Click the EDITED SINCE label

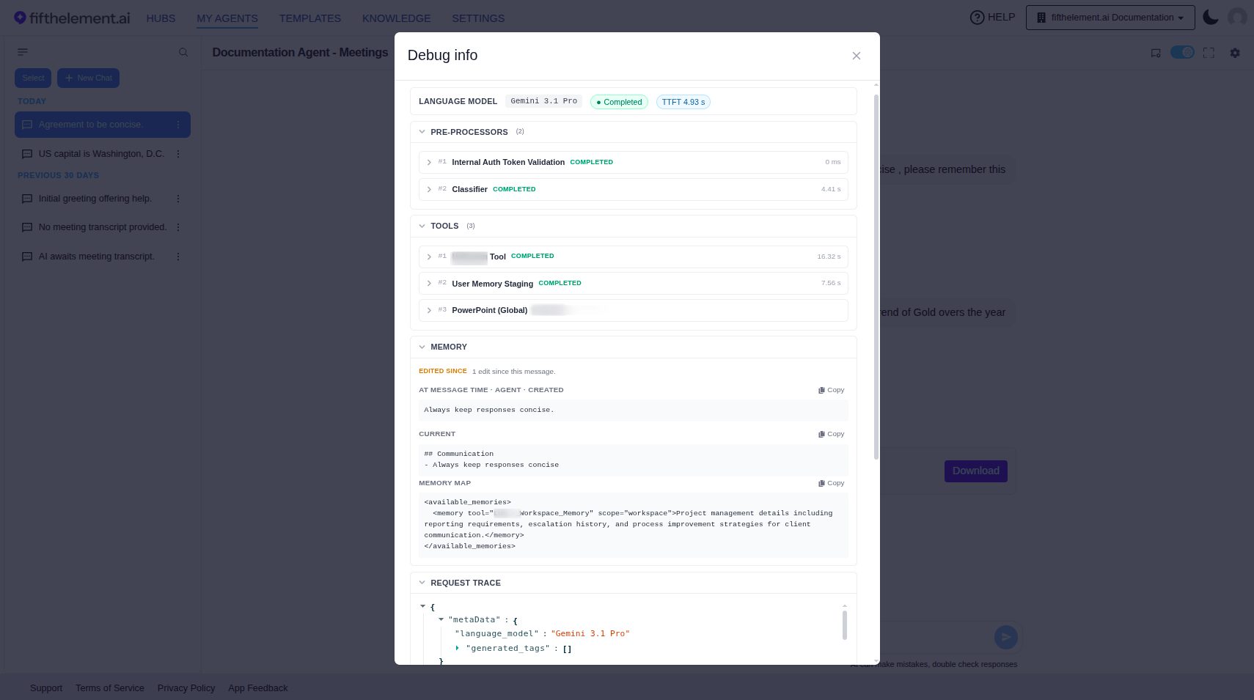click(443, 371)
